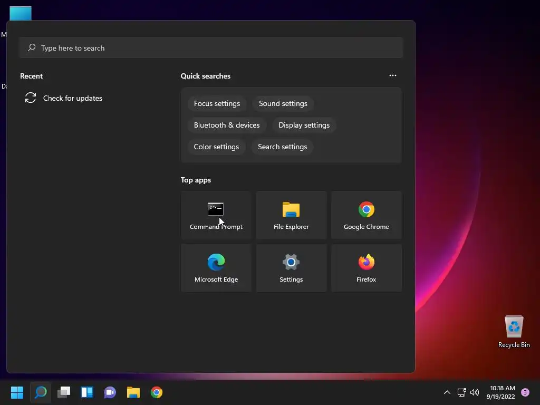The height and width of the screenshot is (405, 540).
Task: Open Display settings quick search
Action: point(304,126)
